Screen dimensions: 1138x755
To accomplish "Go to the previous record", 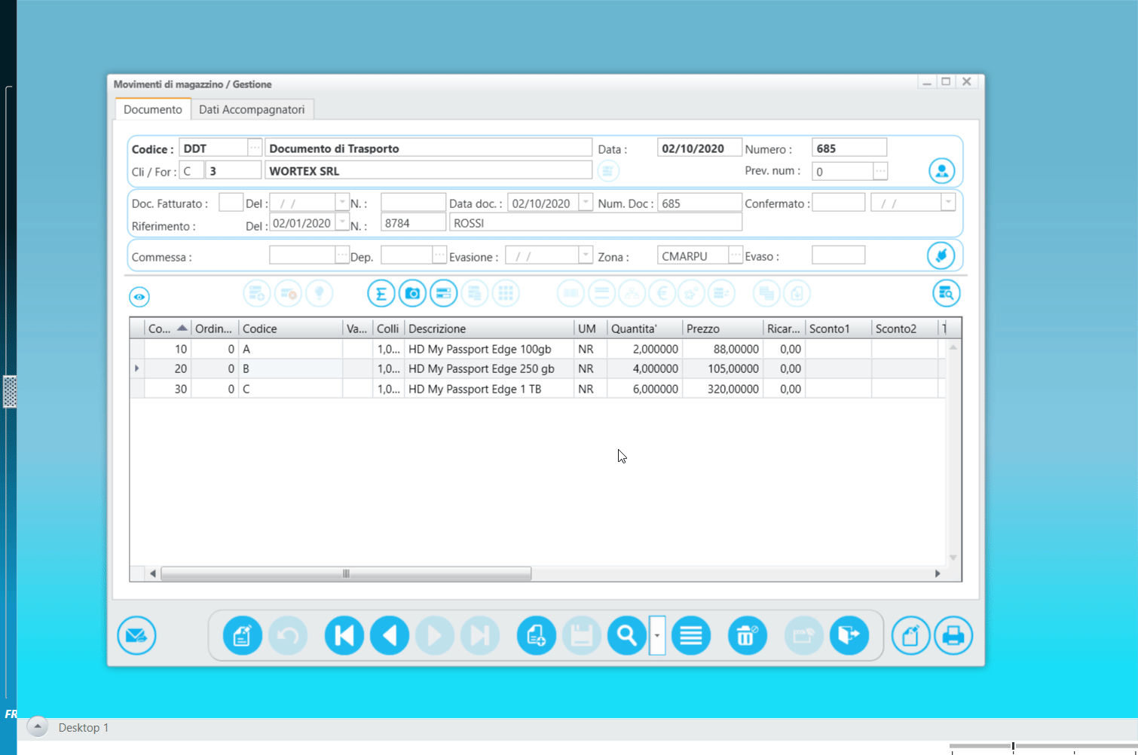I will tap(390, 635).
